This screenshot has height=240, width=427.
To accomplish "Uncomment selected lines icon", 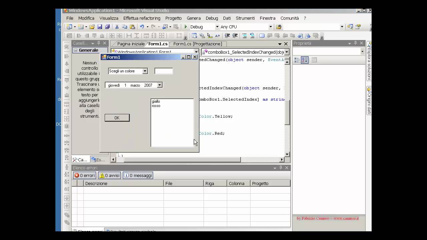I will click(252, 36).
